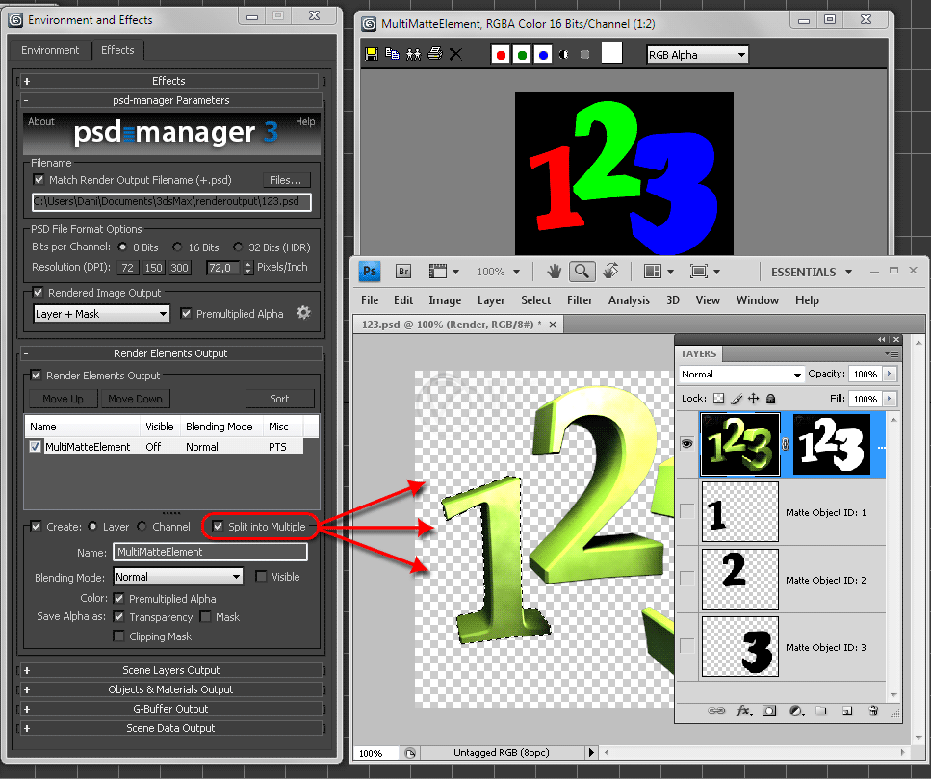
Task: Open psd-manager Help link
Action: 305,121
